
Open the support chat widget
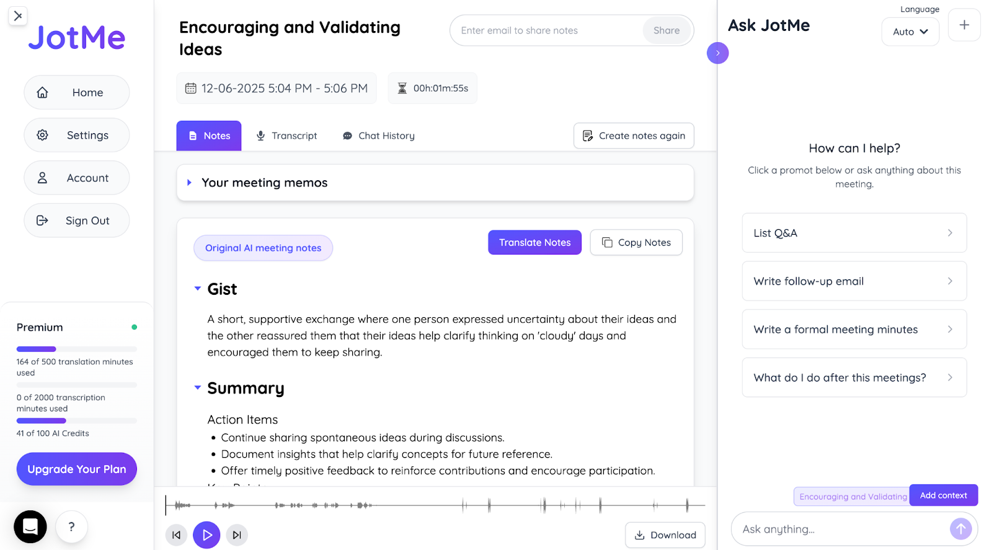30,526
